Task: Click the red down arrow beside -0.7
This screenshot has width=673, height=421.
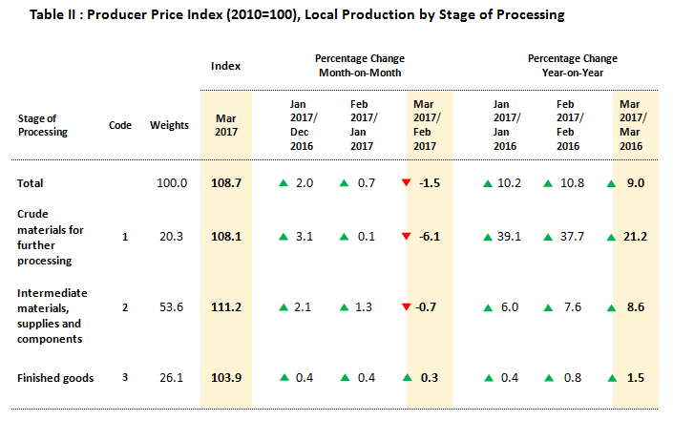Action: point(407,306)
